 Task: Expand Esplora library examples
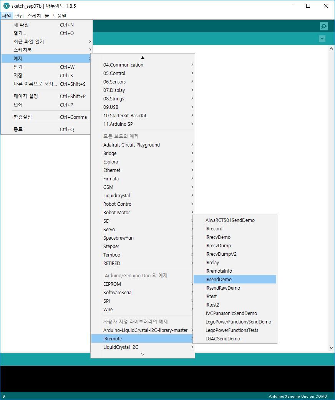point(143,162)
